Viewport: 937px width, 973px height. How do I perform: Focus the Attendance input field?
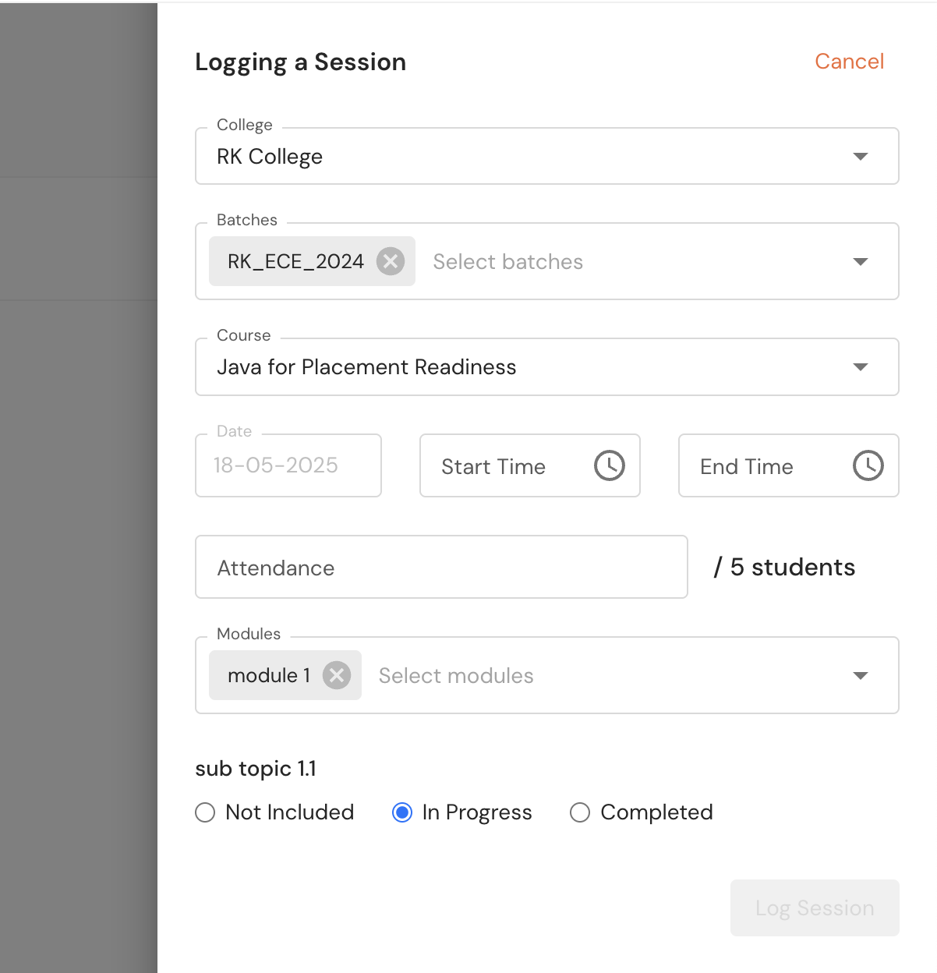click(x=441, y=568)
